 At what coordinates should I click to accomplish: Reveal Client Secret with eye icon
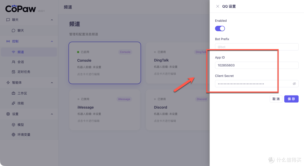(x=294, y=84)
